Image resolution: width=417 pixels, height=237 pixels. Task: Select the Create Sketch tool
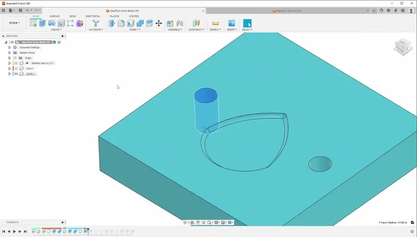tap(33, 23)
